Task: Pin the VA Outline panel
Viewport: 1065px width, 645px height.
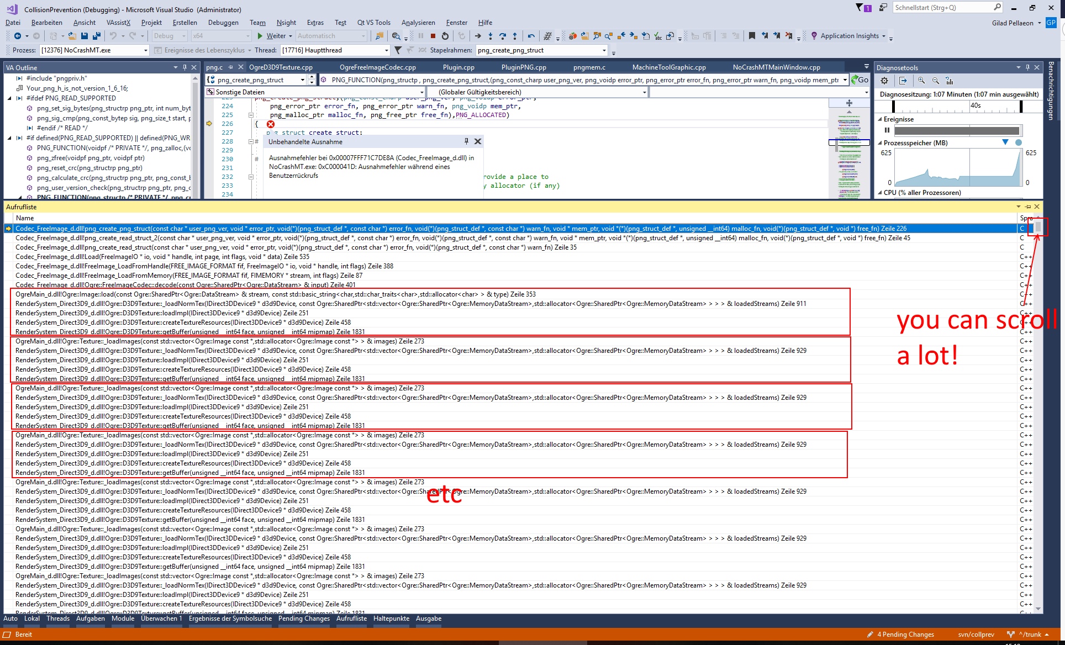Action: point(184,67)
